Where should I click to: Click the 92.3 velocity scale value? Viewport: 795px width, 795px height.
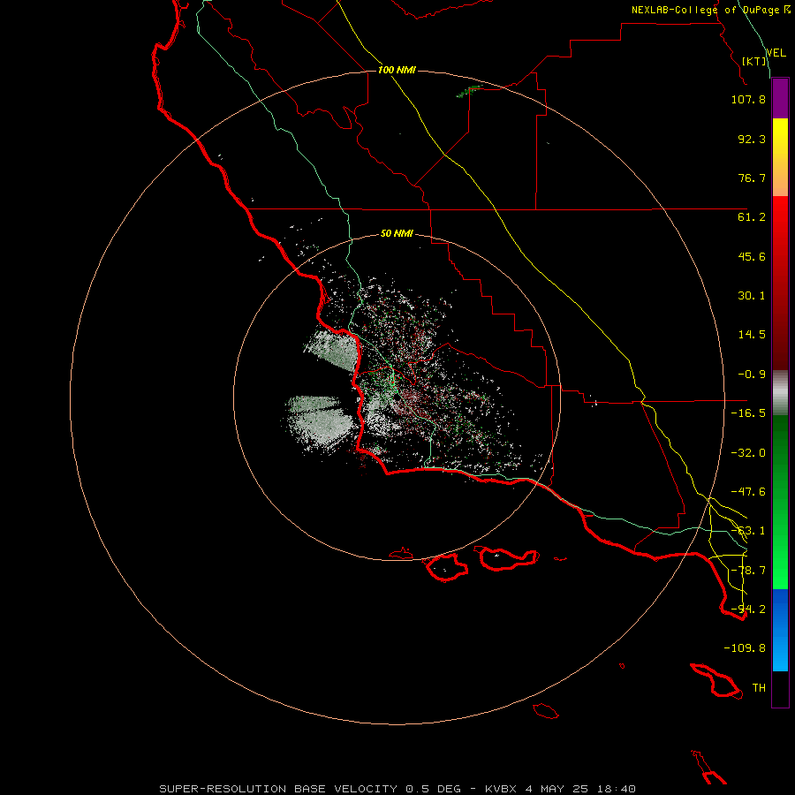point(752,139)
